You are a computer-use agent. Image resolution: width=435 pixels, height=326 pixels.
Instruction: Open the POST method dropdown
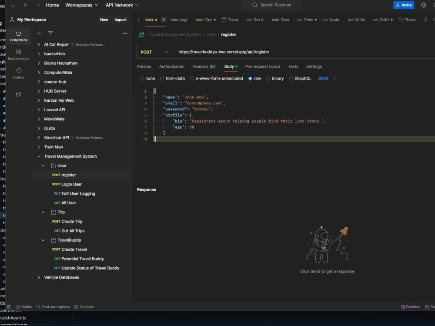click(154, 52)
